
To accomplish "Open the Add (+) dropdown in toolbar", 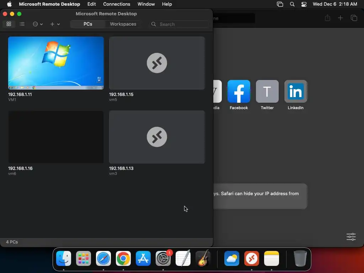I will point(55,24).
